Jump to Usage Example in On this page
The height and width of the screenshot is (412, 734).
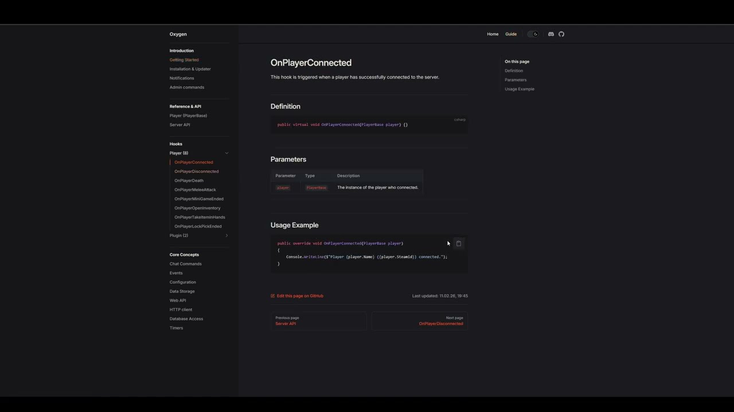tap(520, 89)
